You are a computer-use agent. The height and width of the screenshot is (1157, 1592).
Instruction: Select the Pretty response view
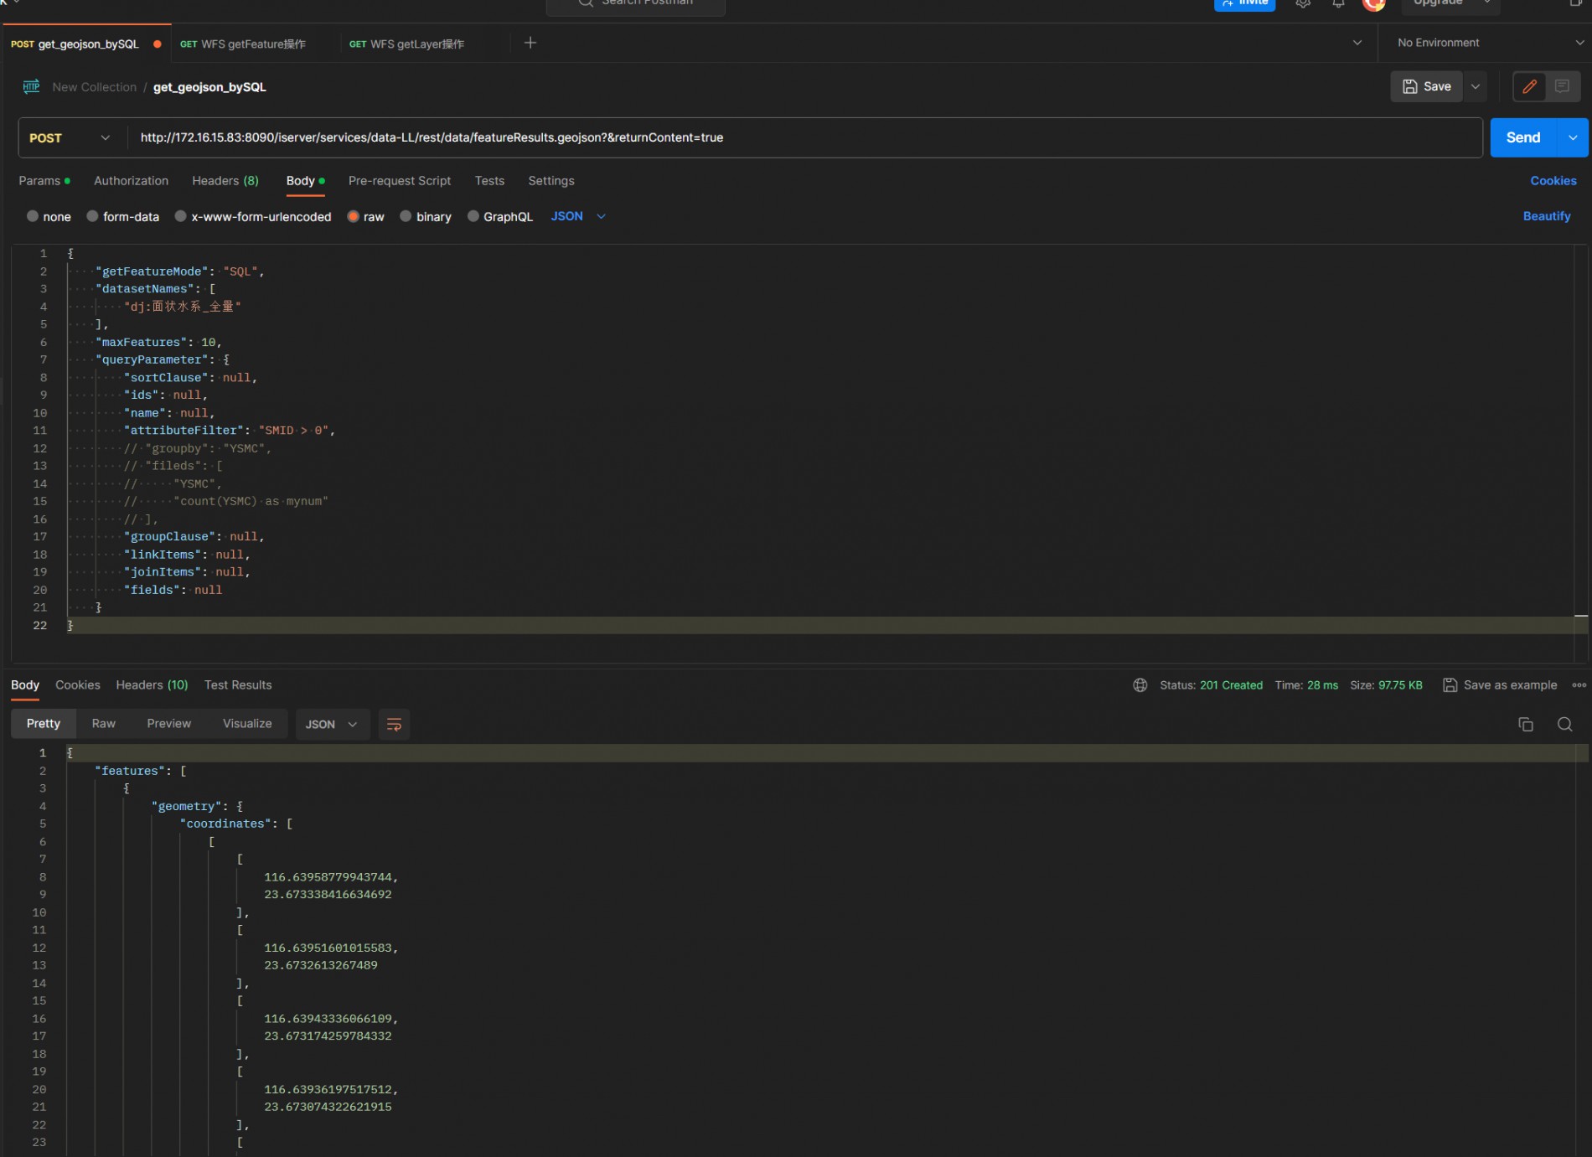pyautogui.click(x=44, y=724)
